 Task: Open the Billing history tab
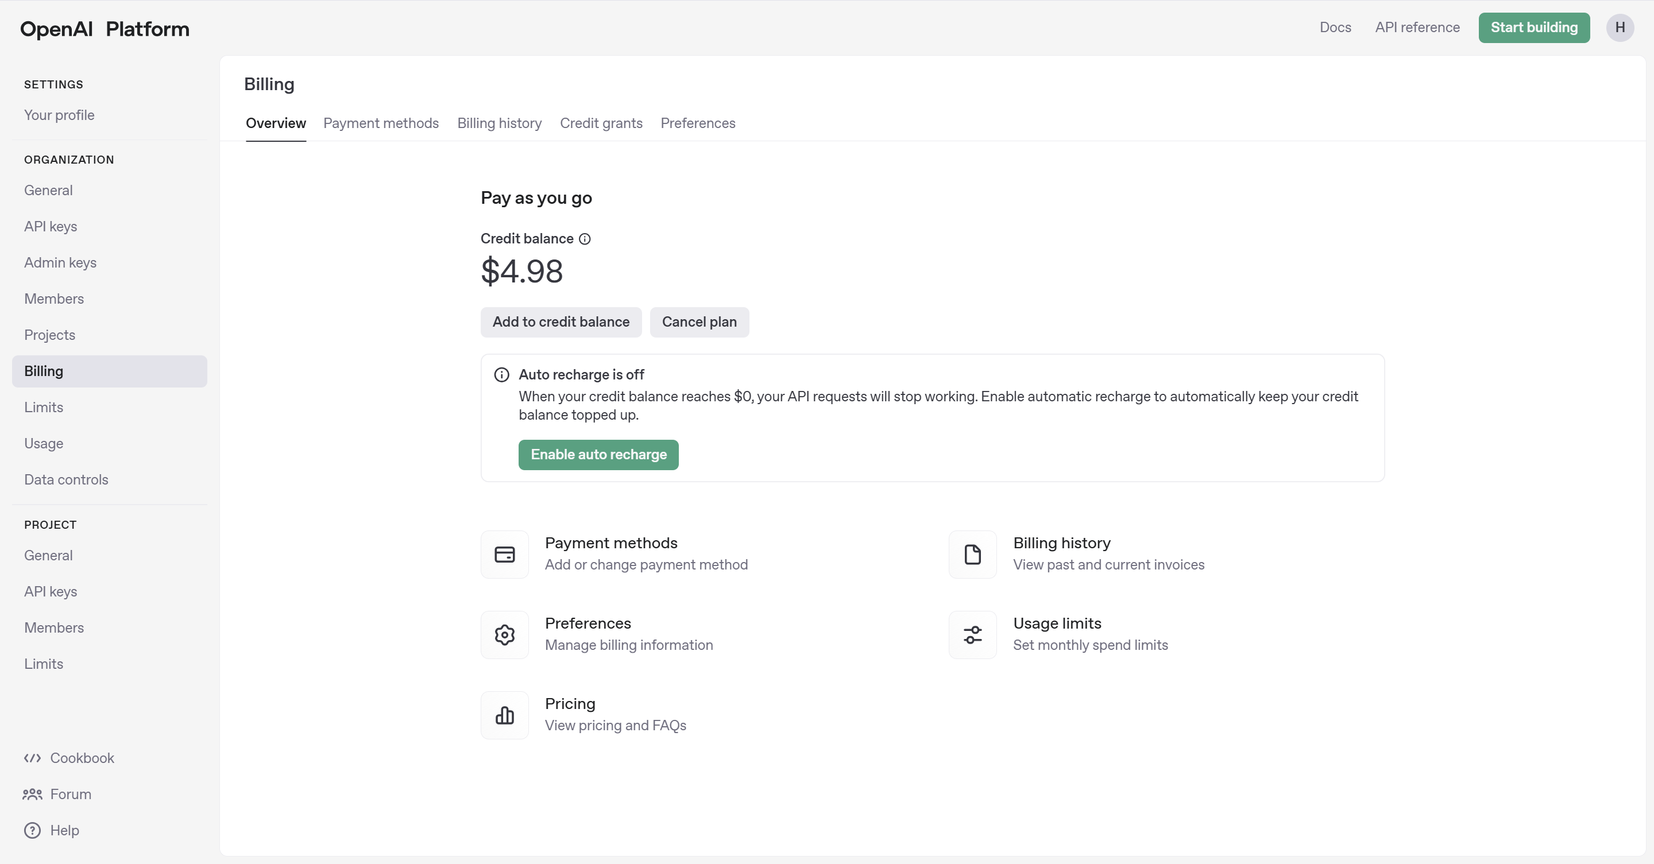(x=499, y=123)
